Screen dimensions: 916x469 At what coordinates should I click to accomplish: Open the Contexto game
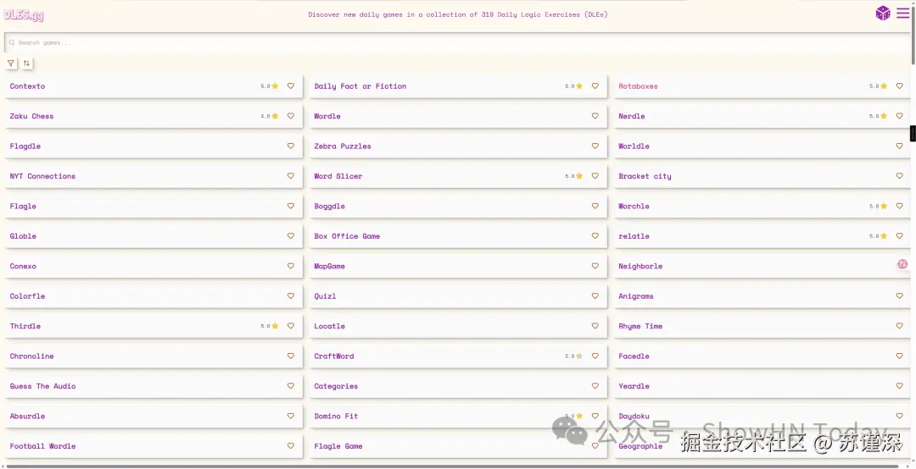coord(27,86)
